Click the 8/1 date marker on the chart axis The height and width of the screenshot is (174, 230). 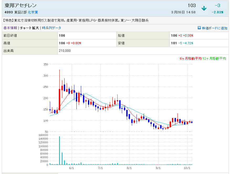(129, 168)
